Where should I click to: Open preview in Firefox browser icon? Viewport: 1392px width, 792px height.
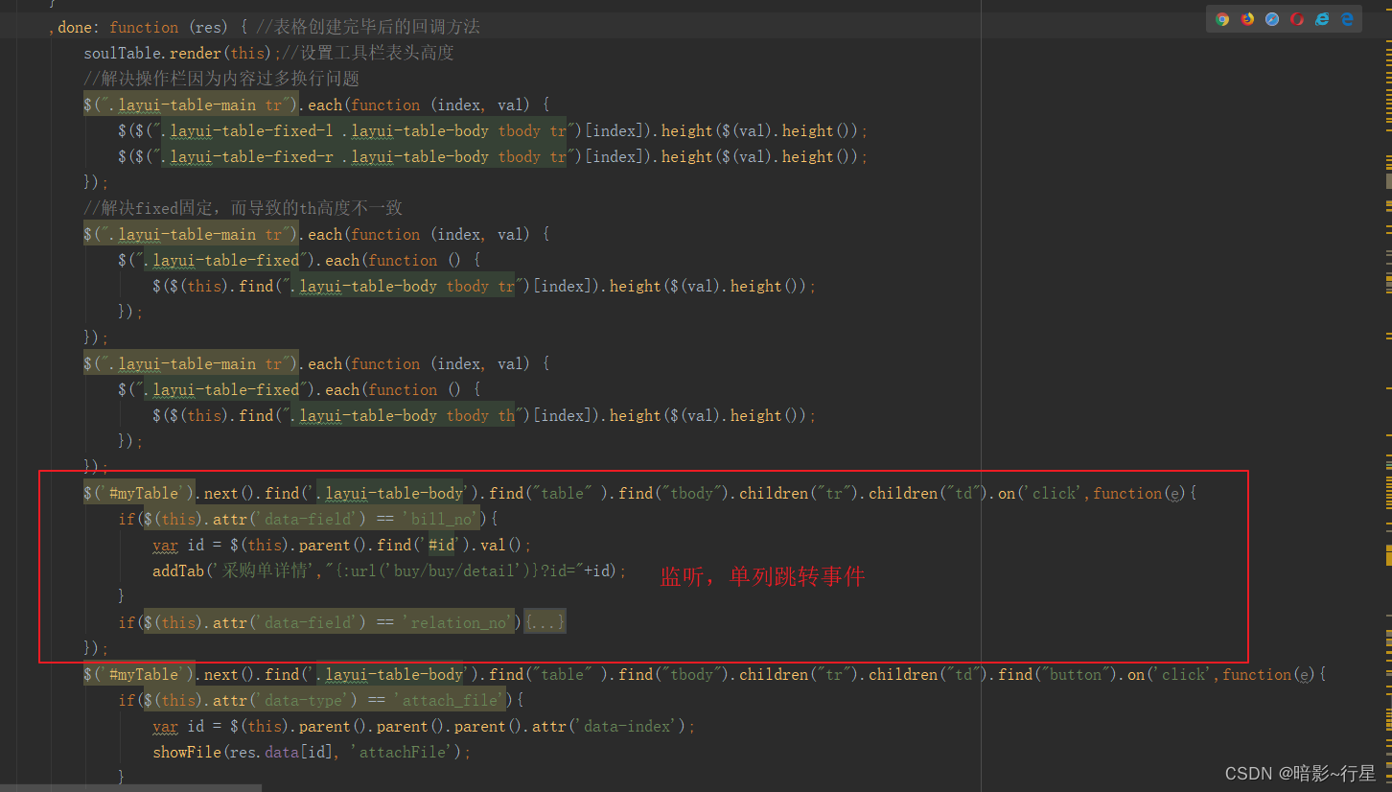point(1247,19)
